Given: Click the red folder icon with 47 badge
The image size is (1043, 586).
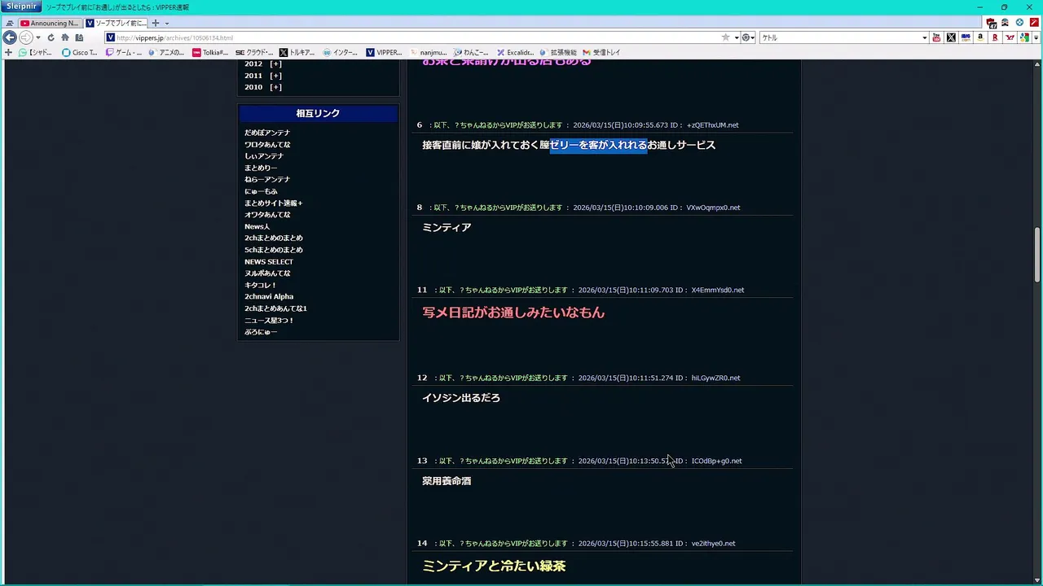Looking at the screenshot, I should 991,23.
